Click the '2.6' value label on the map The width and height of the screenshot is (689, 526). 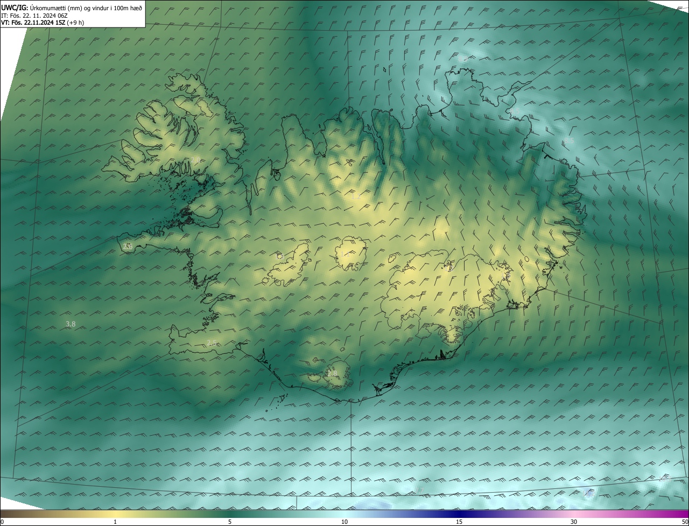tap(128, 246)
